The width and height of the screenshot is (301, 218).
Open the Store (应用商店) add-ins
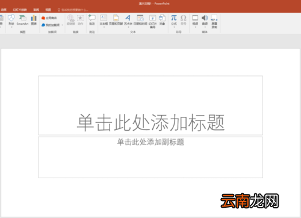[x=49, y=18]
